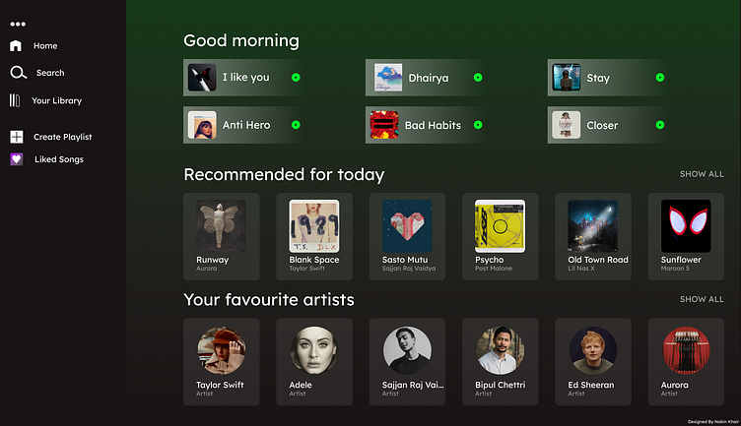Open Your Library icon
The width and height of the screenshot is (741, 426).
16,100
